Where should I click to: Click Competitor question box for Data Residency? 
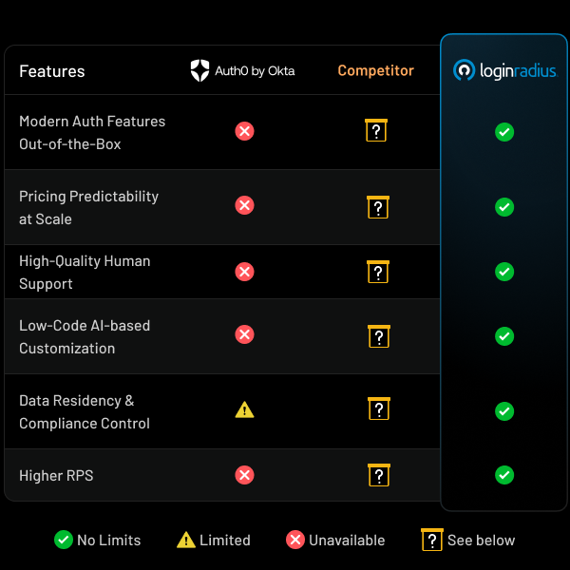click(x=377, y=408)
